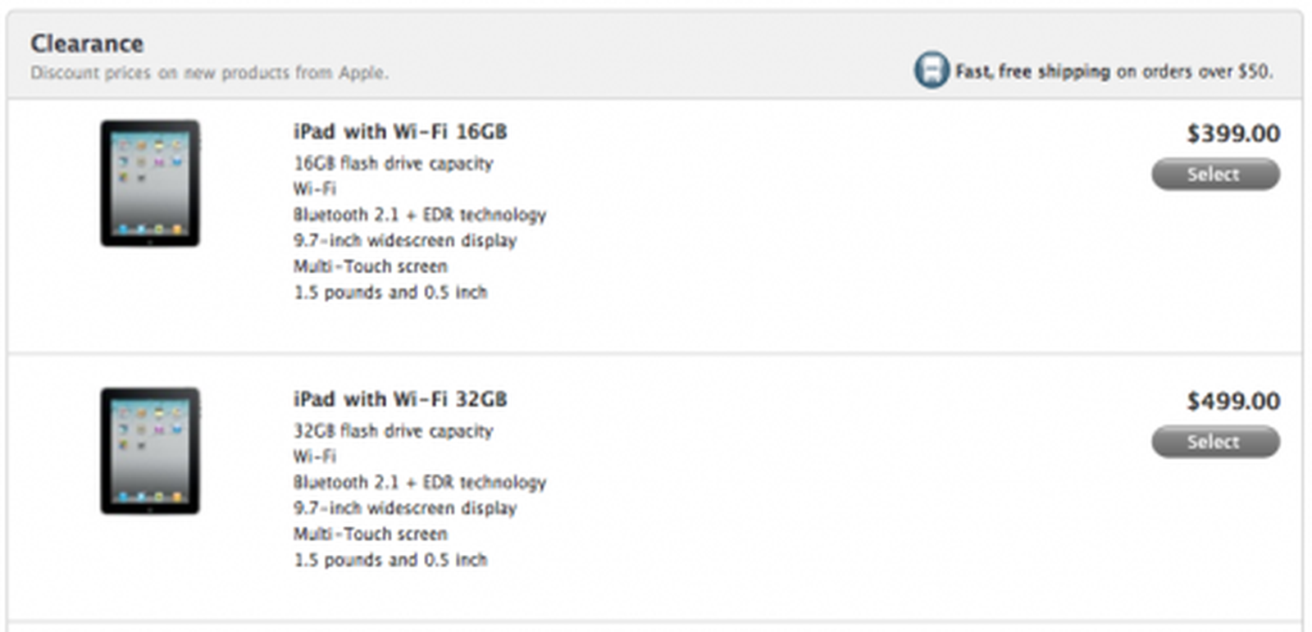
Task: Click the Multi-Touch screen specification line
Action: tap(370, 266)
